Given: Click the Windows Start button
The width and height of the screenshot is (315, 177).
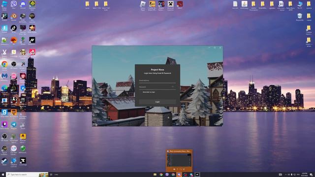Looking at the screenshot, I should click(x=3, y=175).
